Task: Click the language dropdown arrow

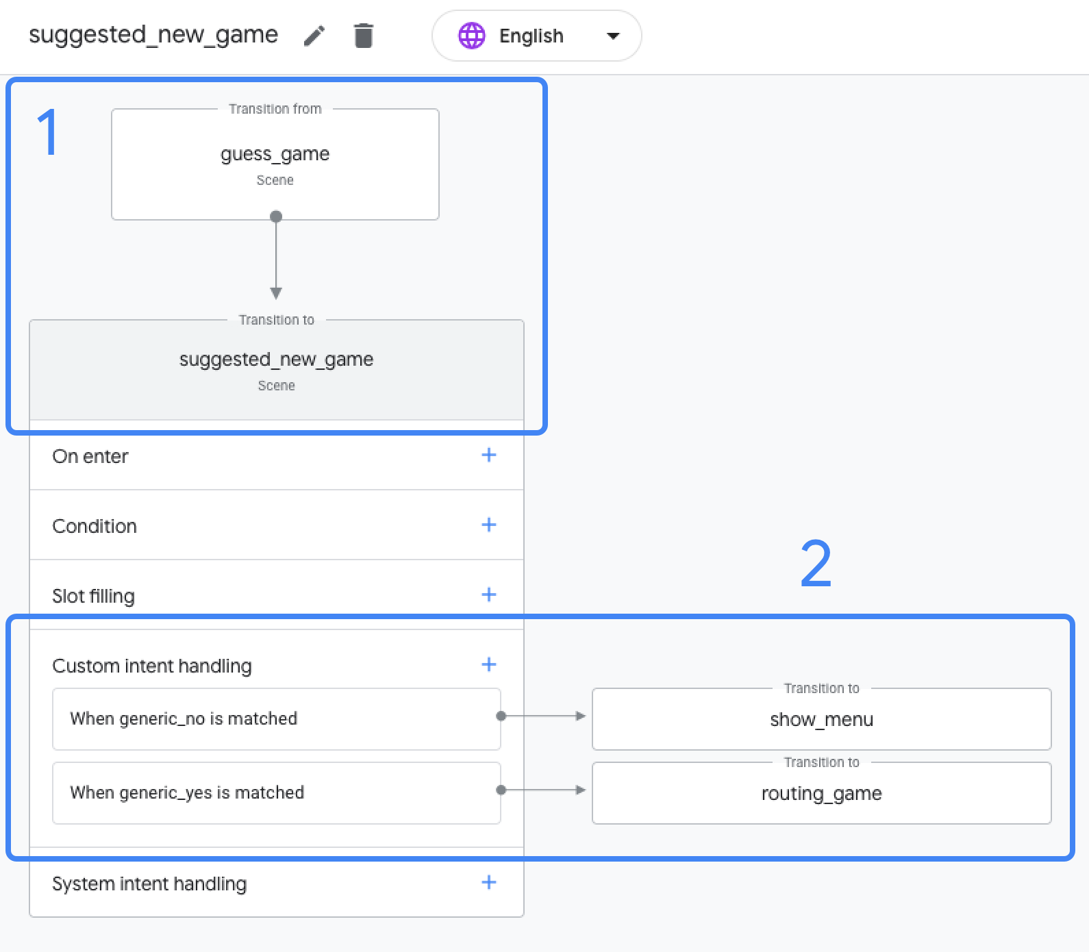Action: coord(613,36)
